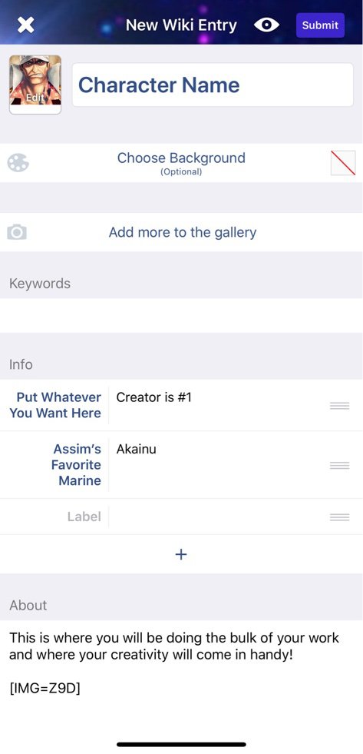Add a new info row with plus
Image resolution: width=363 pixels, height=754 pixels.
[x=181, y=554]
